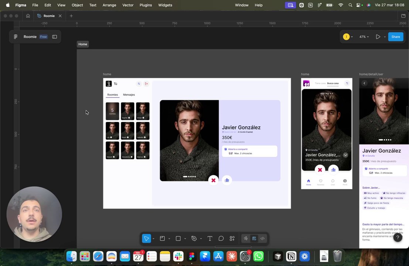This screenshot has width=409, height=266.
Task: Expand the present options dropdown arrow
Action: pyautogui.click(x=385, y=37)
